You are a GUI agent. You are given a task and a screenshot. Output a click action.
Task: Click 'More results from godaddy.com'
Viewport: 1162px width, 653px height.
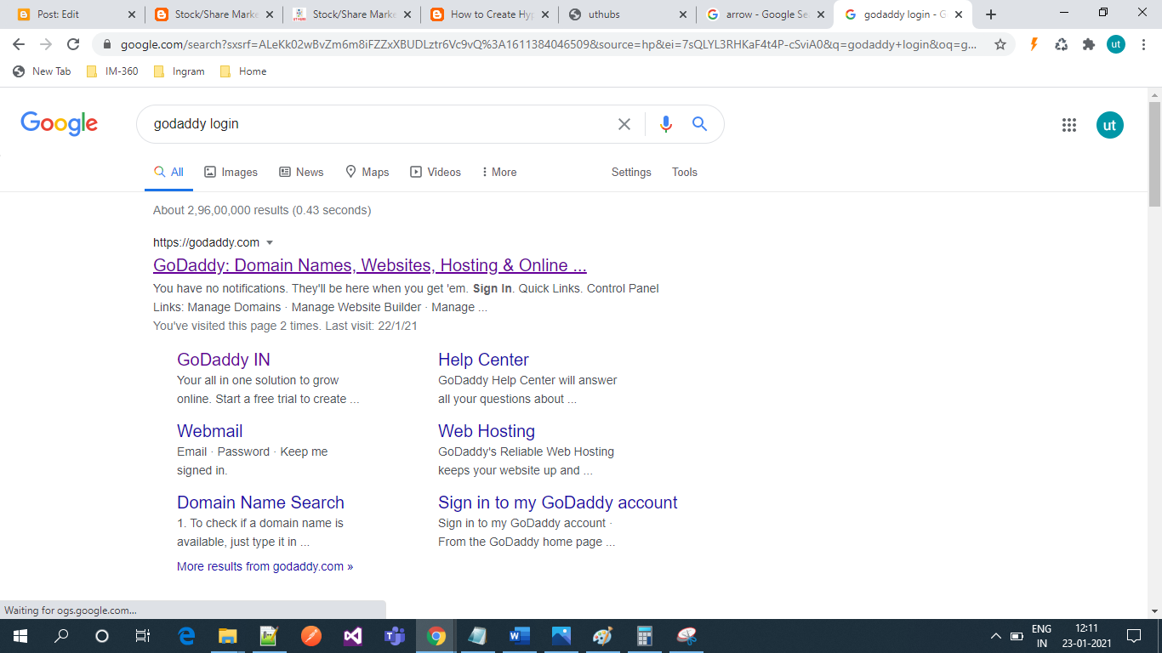tap(265, 566)
